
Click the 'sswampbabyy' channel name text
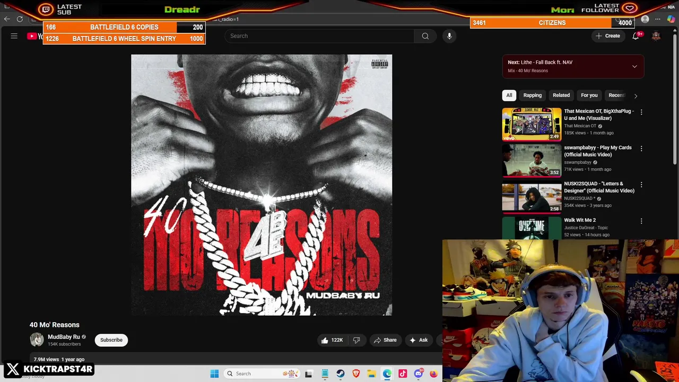pyautogui.click(x=578, y=162)
